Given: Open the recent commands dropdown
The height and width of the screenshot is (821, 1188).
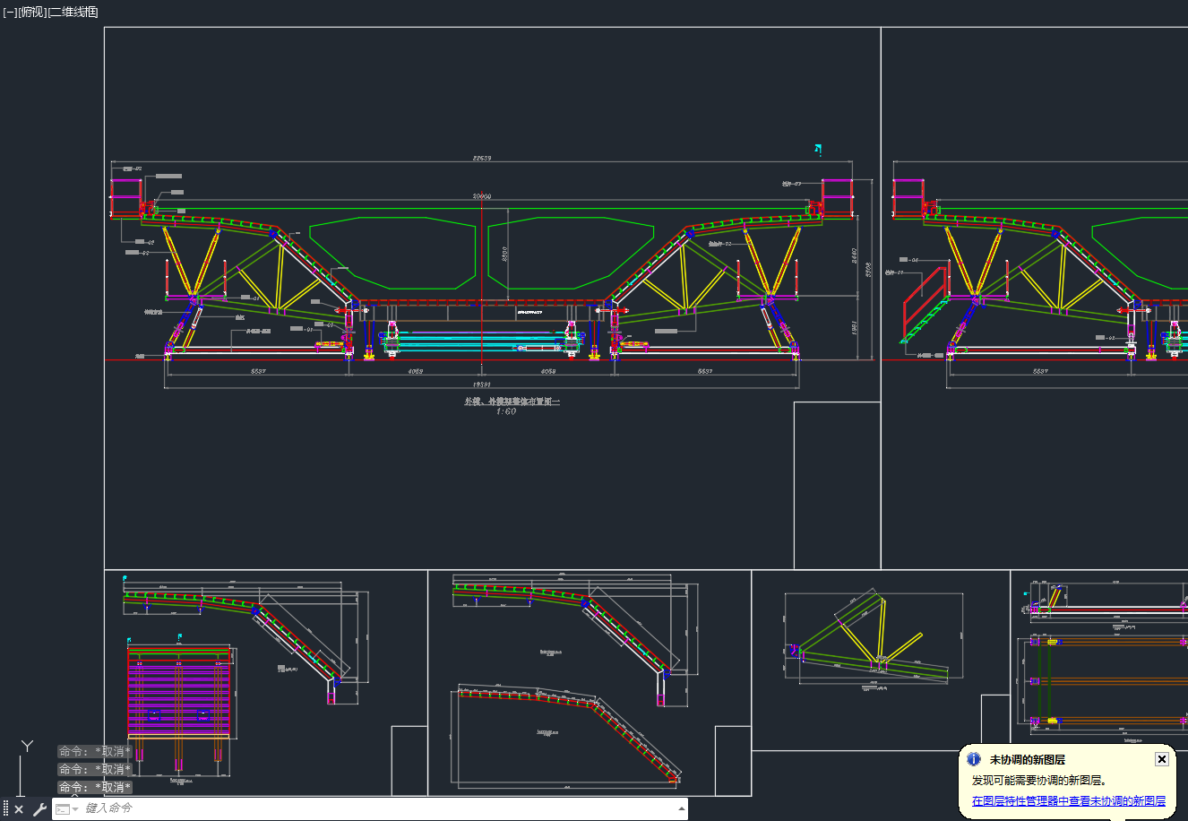Looking at the screenshot, I should pyautogui.click(x=66, y=809).
